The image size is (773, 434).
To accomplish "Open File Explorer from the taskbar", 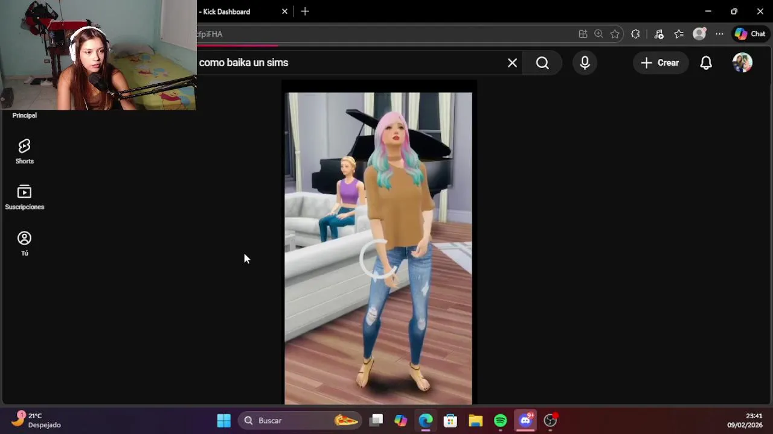I will click(x=475, y=420).
